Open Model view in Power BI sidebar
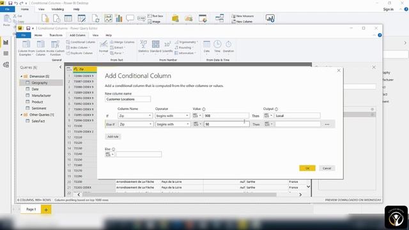The height and width of the screenshot is (230, 409). (6, 65)
